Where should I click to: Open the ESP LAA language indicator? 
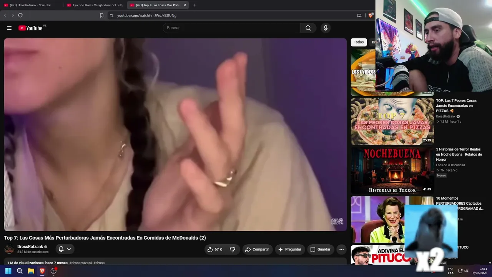pyautogui.click(x=450, y=271)
